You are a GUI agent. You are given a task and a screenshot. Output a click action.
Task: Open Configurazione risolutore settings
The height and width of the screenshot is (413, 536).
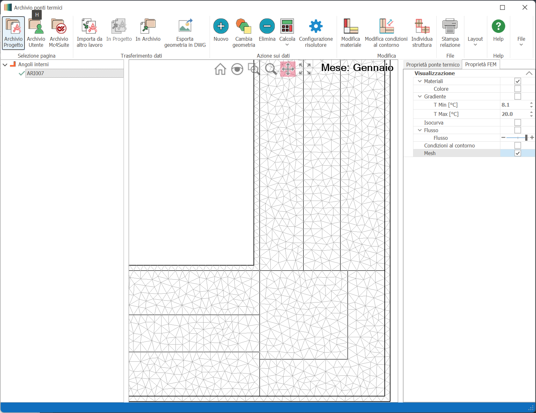coord(316,33)
